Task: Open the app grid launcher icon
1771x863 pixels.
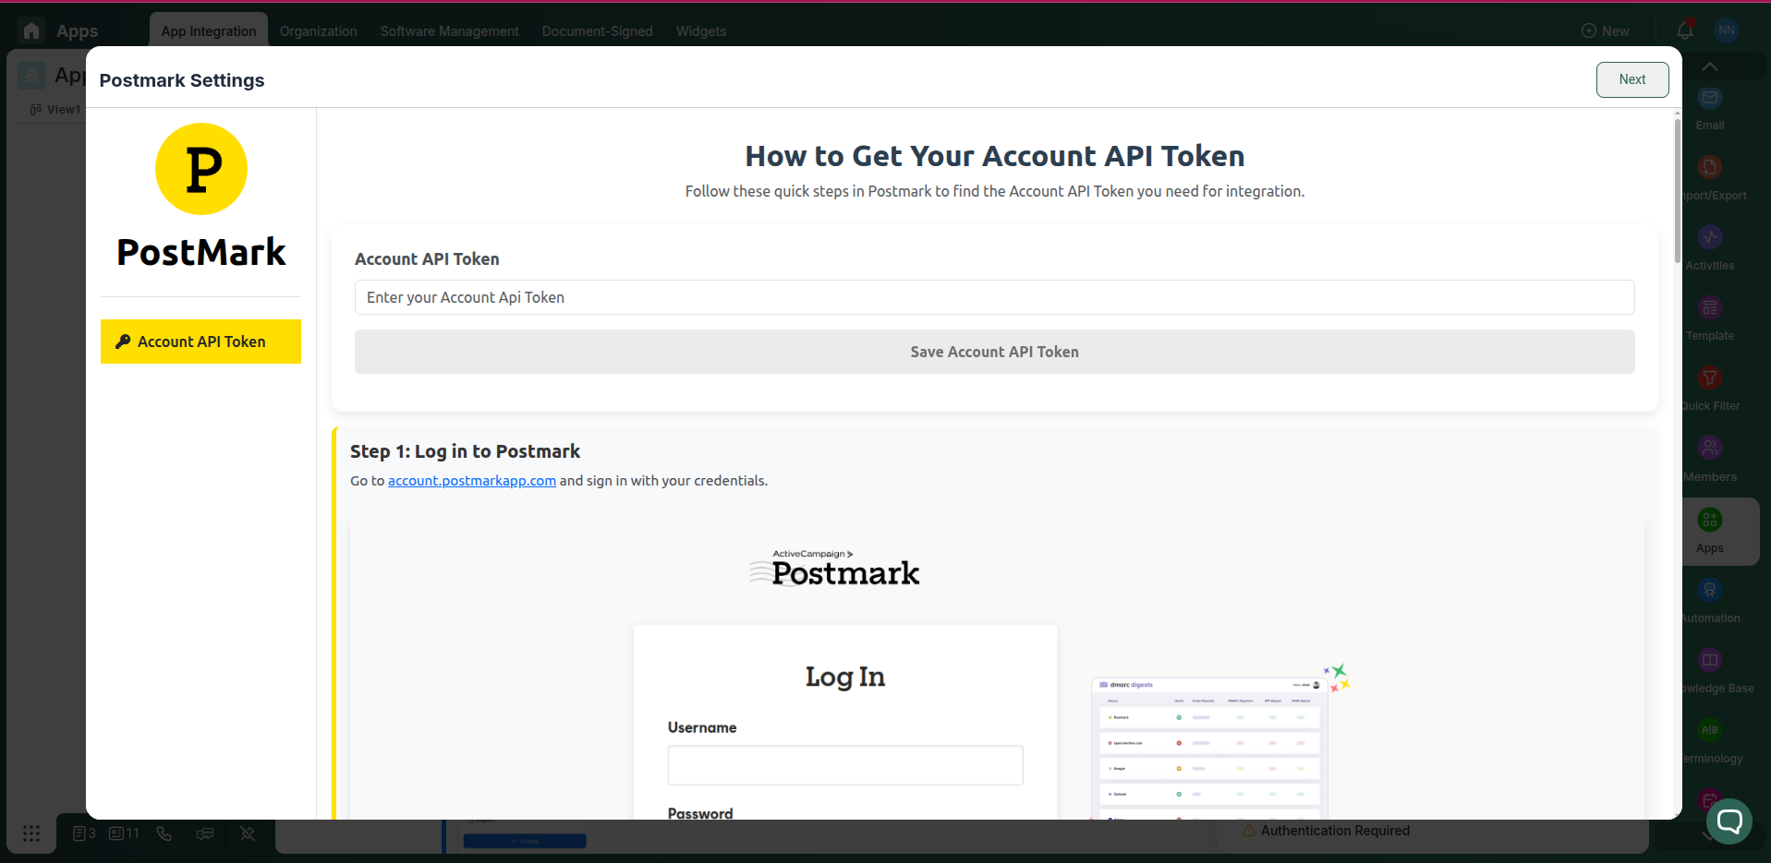Action: (x=31, y=833)
